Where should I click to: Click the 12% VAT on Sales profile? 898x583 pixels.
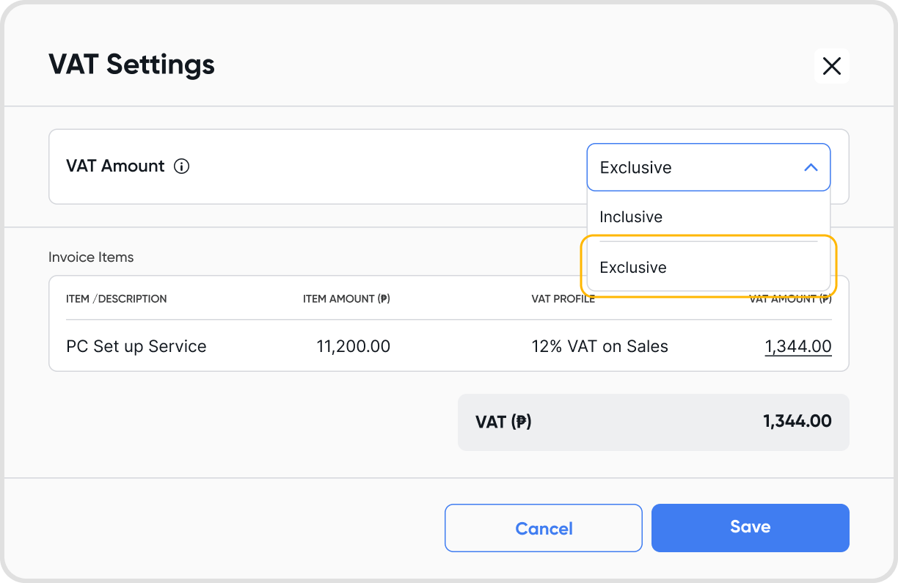click(599, 346)
